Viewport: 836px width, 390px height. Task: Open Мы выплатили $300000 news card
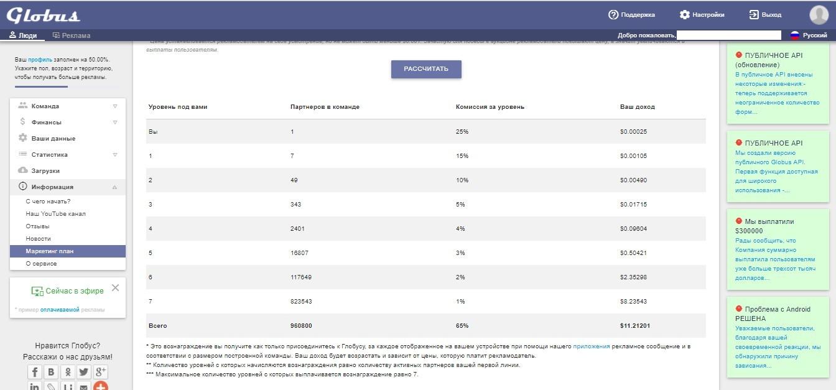tap(779, 249)
